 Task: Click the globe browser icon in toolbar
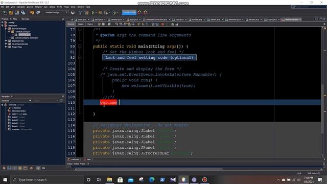(73, 13)
